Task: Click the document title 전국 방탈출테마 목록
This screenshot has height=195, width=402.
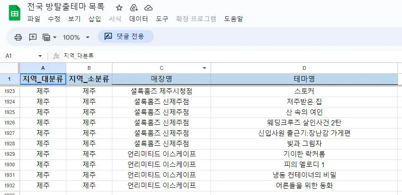Action: (66, 7)
